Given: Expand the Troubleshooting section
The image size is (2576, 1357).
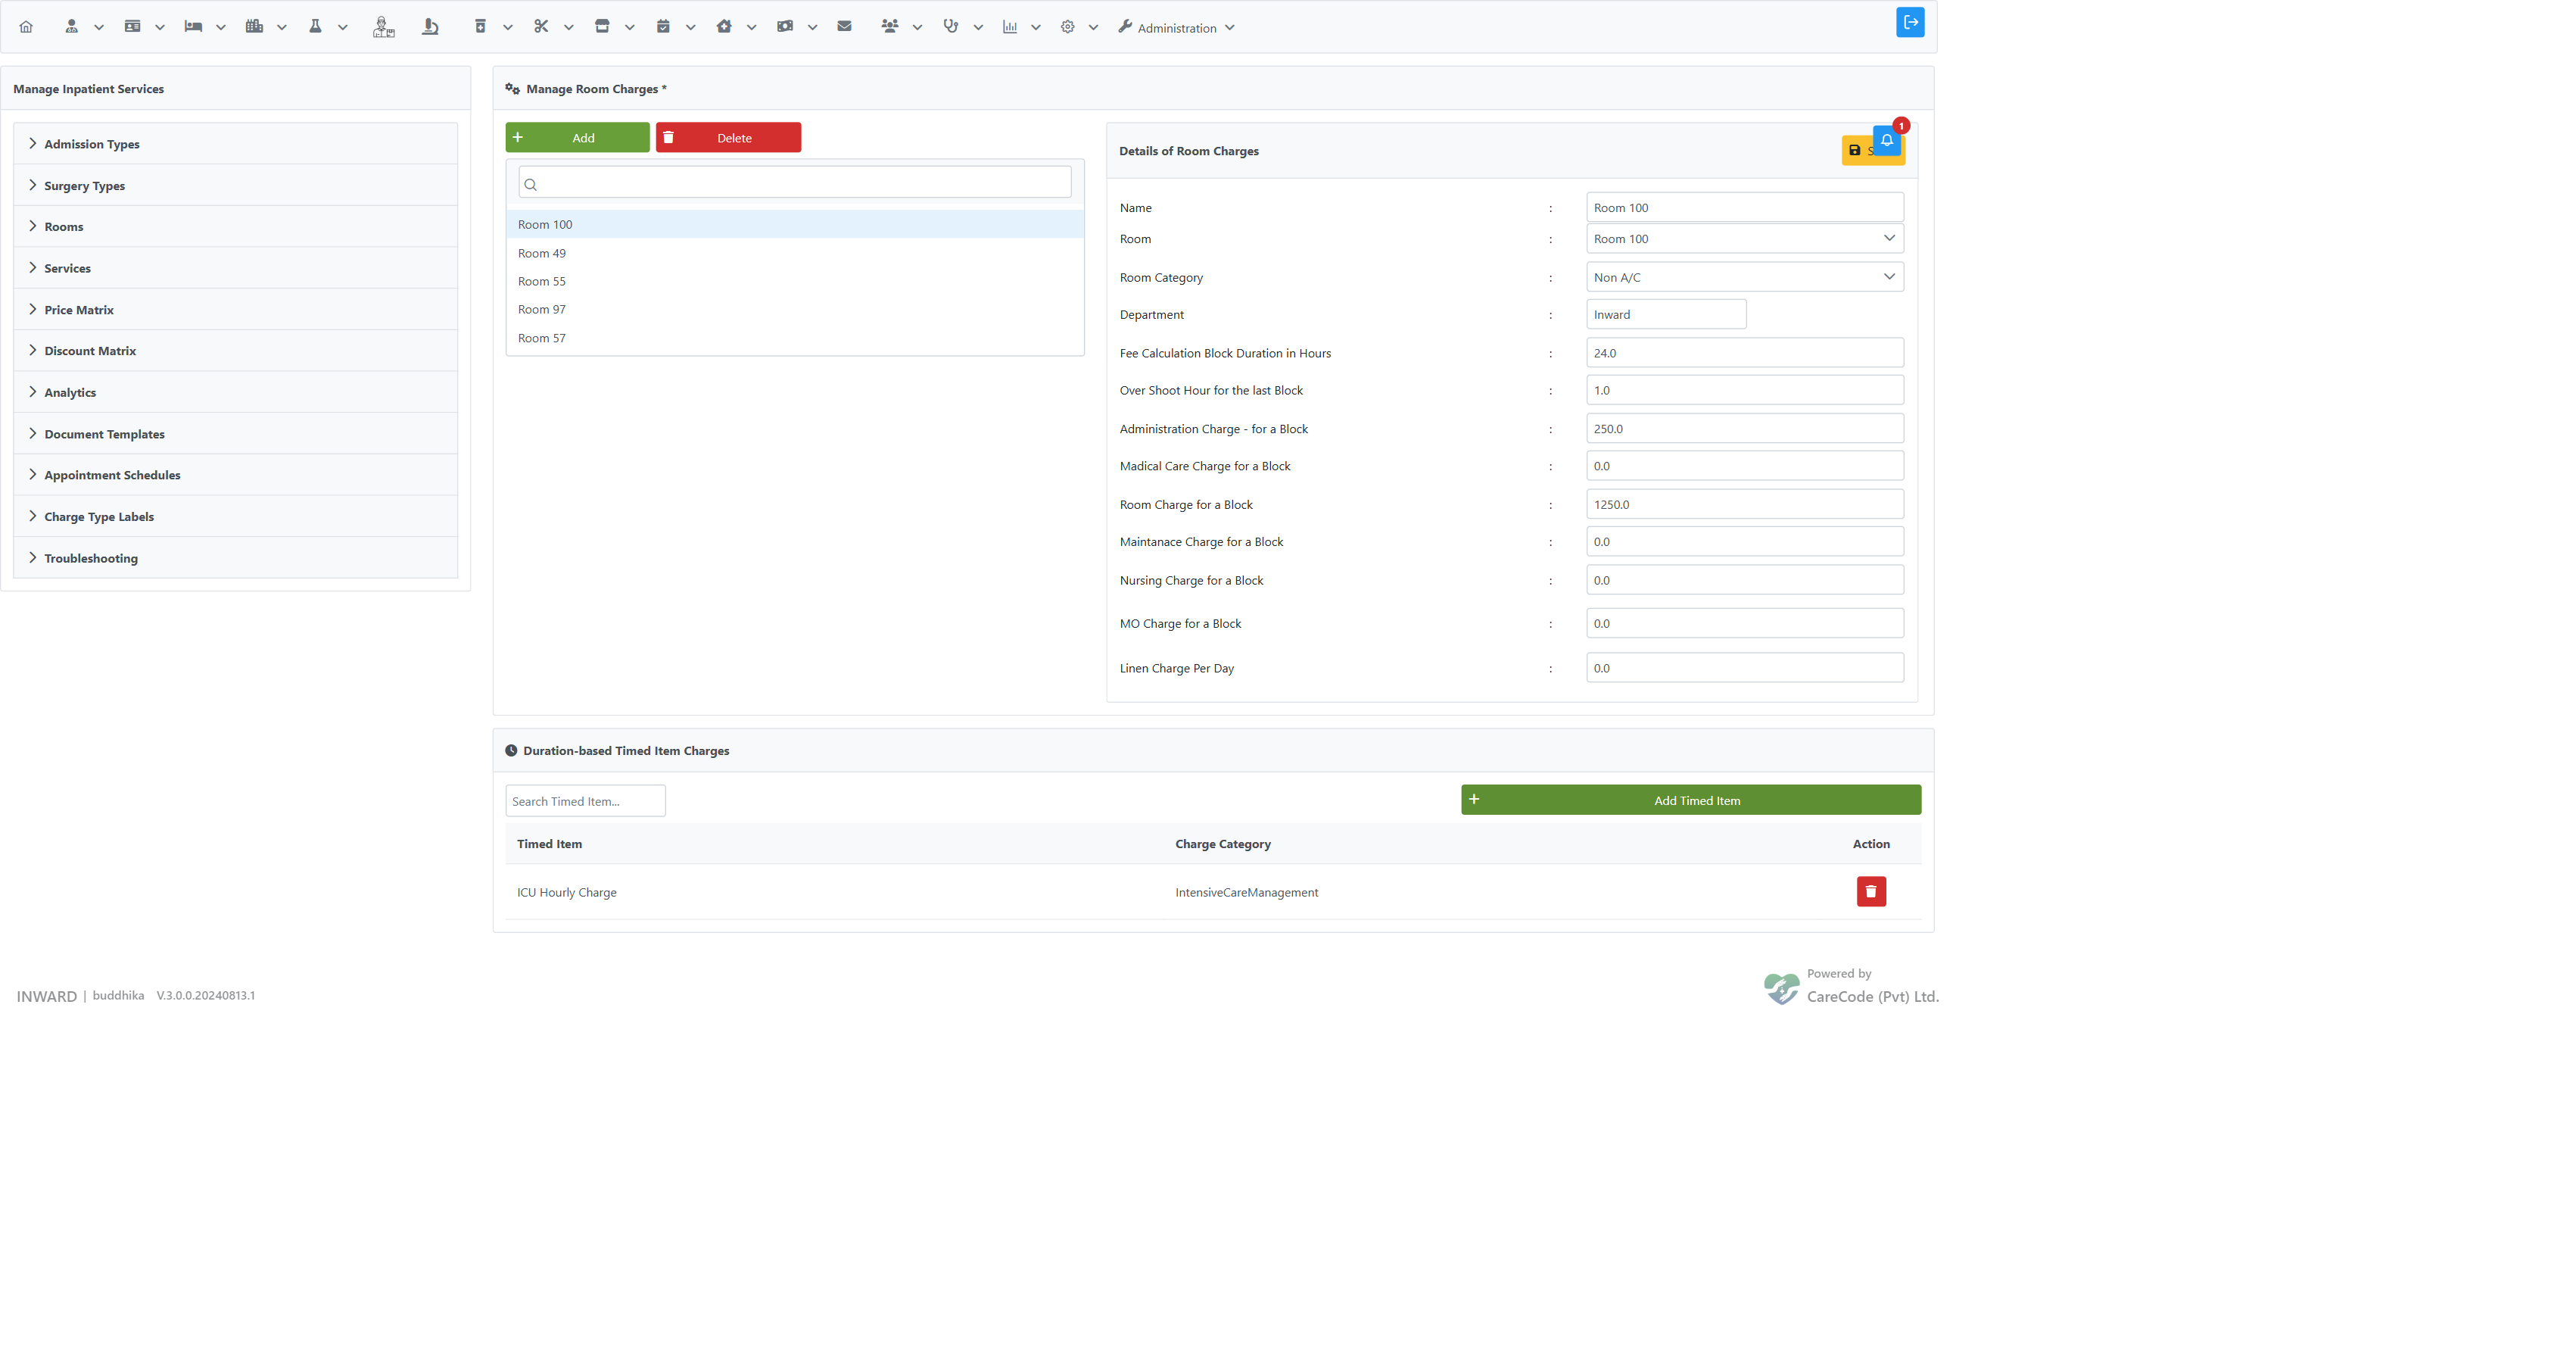Looking at the screenshot, I should 236,558.
